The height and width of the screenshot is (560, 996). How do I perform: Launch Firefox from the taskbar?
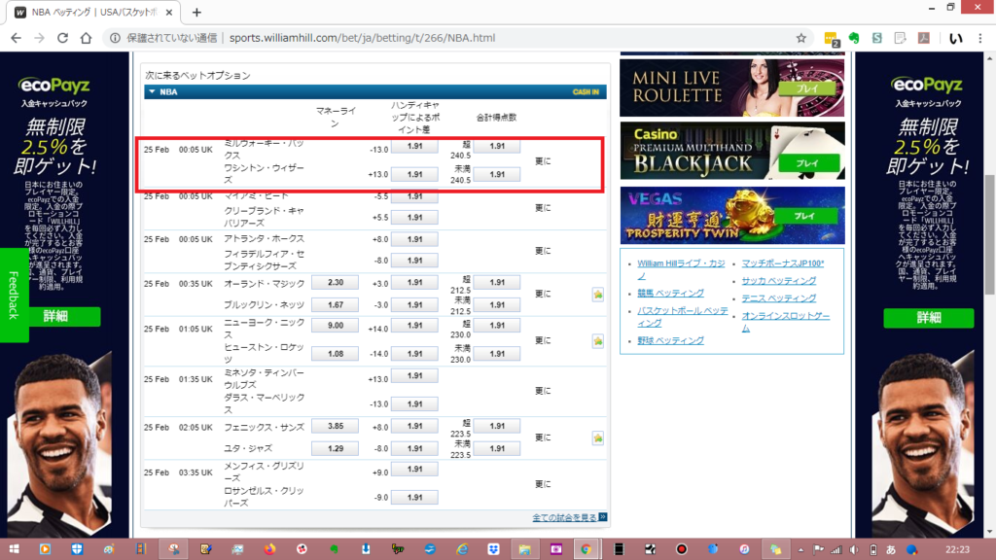point(269,549)
